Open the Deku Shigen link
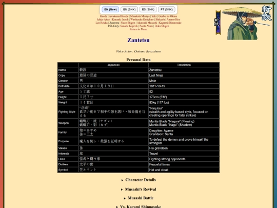The width and height of the screenshot is (277, 208). pos(162,26)
